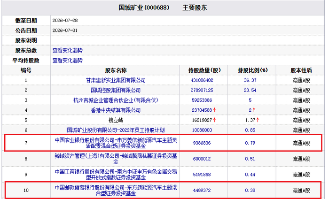This screenshot has height=199, width=329.
Task: Click 流通A股 cell in row 1
Action: click(301, 80)
